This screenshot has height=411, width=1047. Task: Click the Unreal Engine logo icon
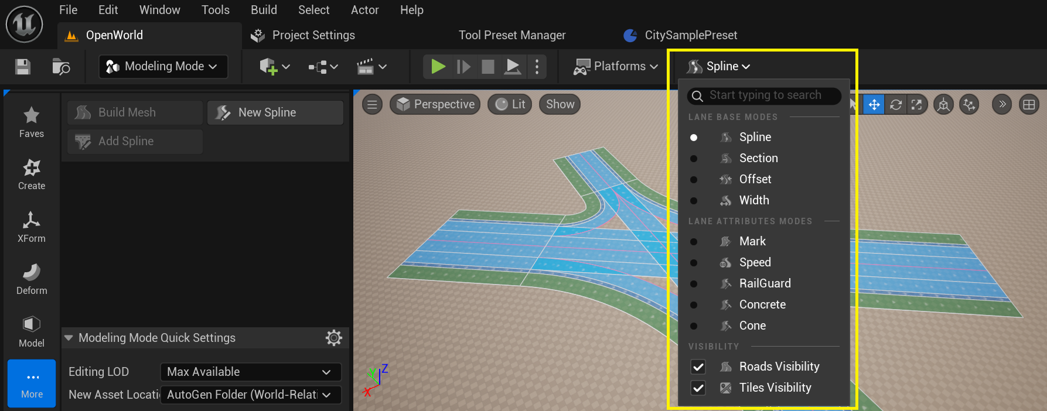tap(24, 24)
